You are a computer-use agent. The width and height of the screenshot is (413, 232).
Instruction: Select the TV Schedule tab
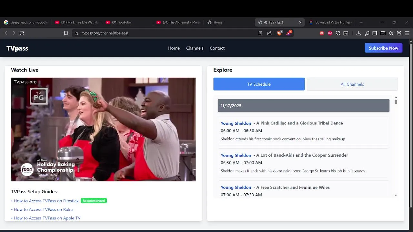coord(259,84)
